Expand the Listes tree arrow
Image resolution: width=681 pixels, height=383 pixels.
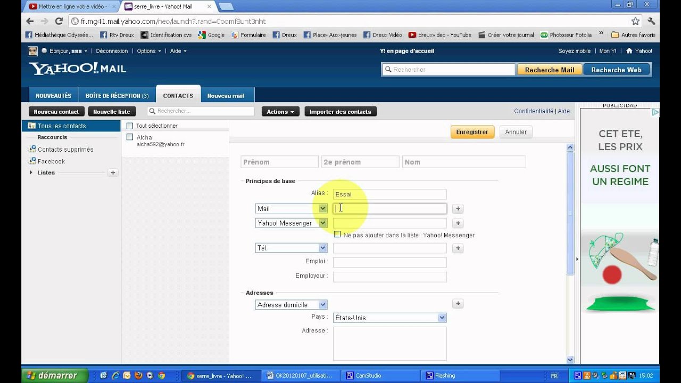coord(31,172)
